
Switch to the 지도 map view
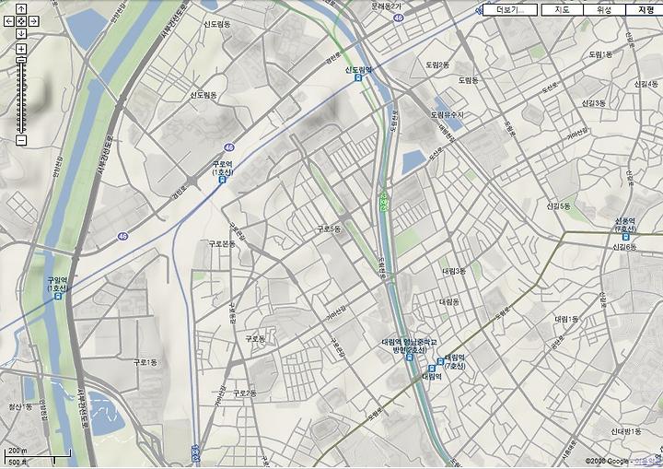[x=562, y=10]
